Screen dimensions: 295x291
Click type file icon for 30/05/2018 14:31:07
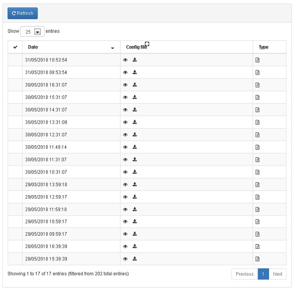258,109
